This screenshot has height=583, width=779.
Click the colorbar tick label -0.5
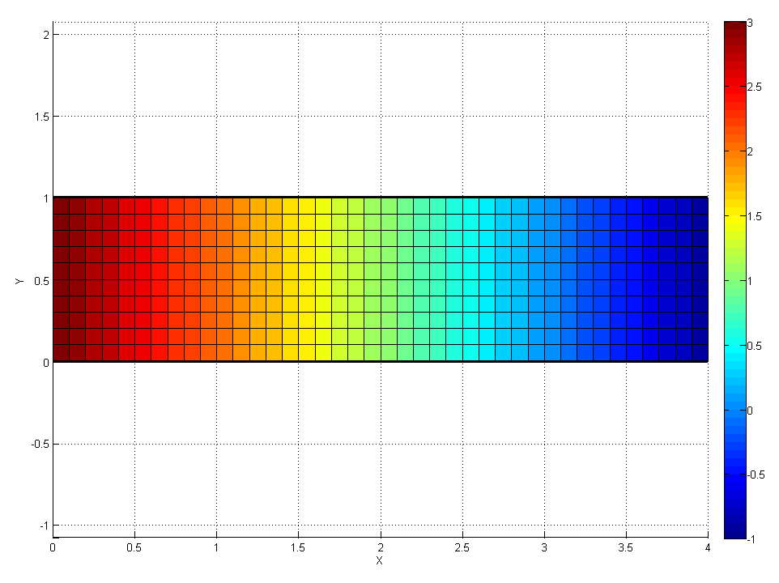tap(756, 474)
